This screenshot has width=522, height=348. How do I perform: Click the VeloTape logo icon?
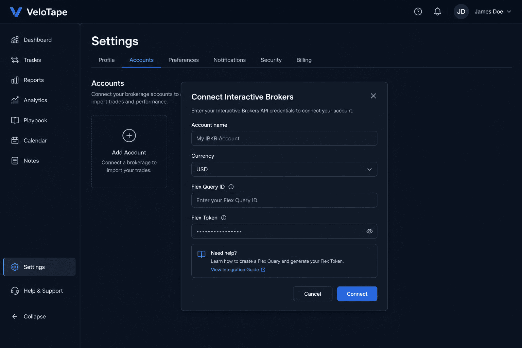point(16,12)
